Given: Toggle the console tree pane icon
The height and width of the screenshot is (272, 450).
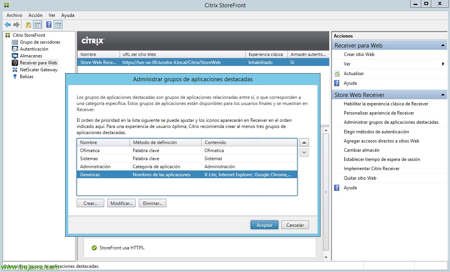Looking at the screenshot, I should [38, 25].
